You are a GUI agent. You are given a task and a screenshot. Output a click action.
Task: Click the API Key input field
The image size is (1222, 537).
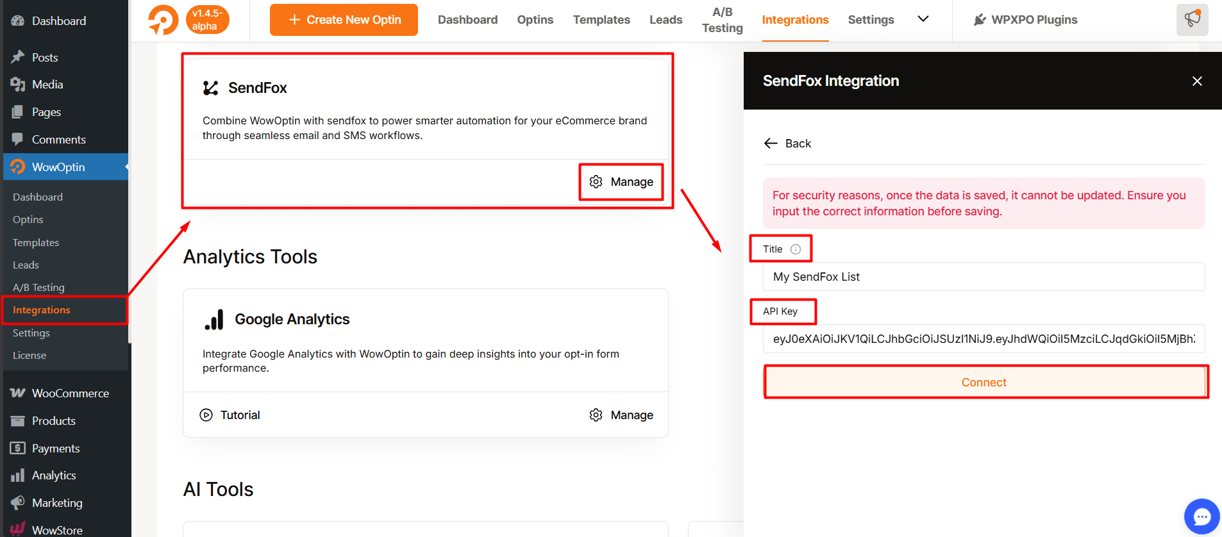(984, 339)
